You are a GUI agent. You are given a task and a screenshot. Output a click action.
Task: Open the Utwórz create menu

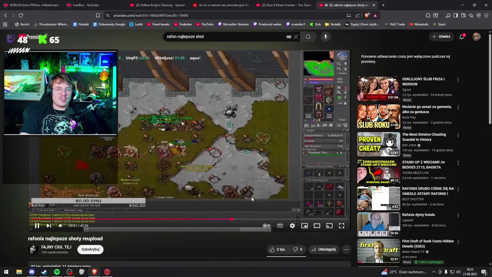(441, 37)
